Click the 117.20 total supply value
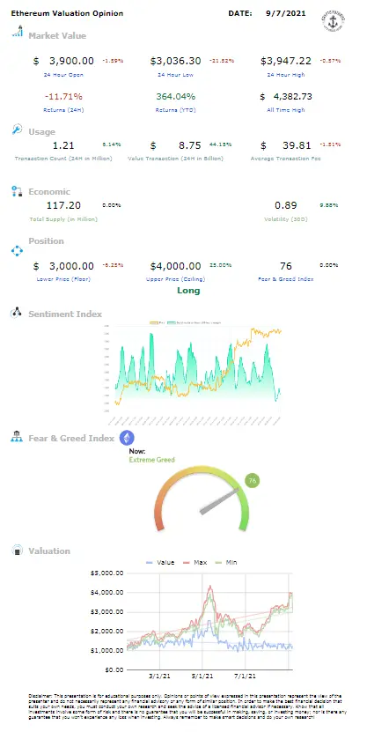The width and height of the screenshot is (367, 732). click(63, 205)
